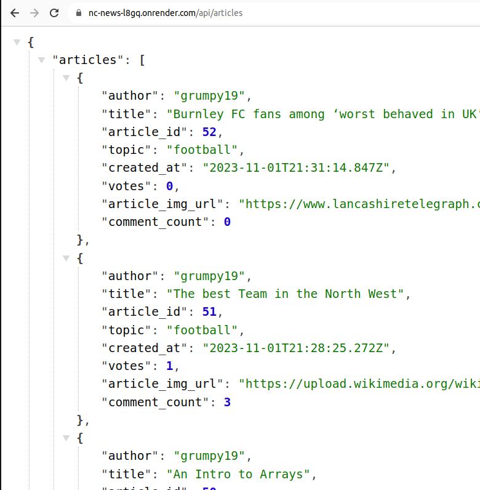This screenshot has height=490, width=480.
Task: Click the title "Burnley FC fans among 'worst behaved in UK"
Action: coord(323,114)
